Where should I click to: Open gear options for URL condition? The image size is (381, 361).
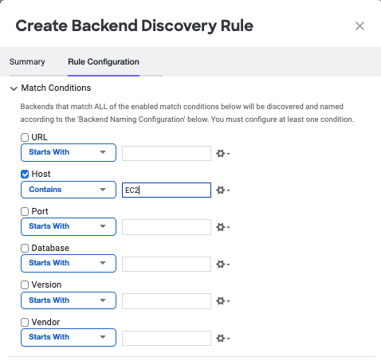pyautogui.click(x=222, y=153)
